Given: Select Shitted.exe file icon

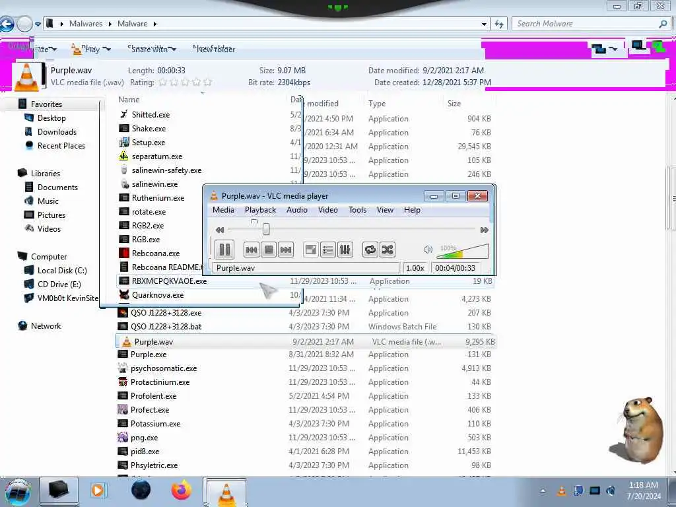Looking at the screenshot, I should 123,114.
